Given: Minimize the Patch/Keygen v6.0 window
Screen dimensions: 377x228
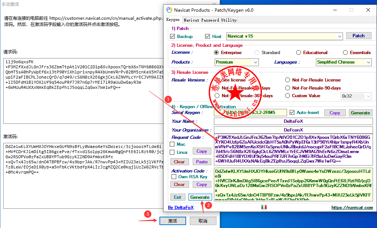Looking at the screenshot, I should [335, 10].
